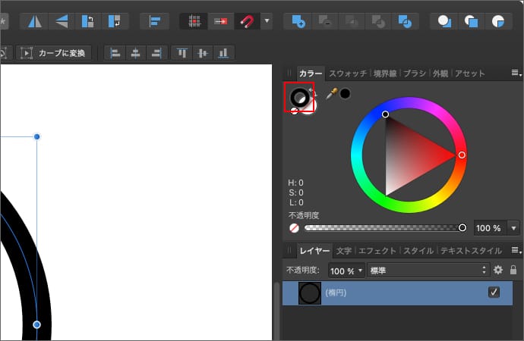Switch to the スウォッチ tab

point(348,74)
